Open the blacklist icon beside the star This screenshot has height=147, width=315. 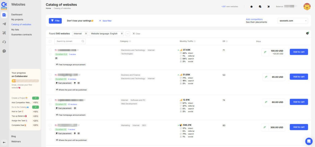point(260,7)
